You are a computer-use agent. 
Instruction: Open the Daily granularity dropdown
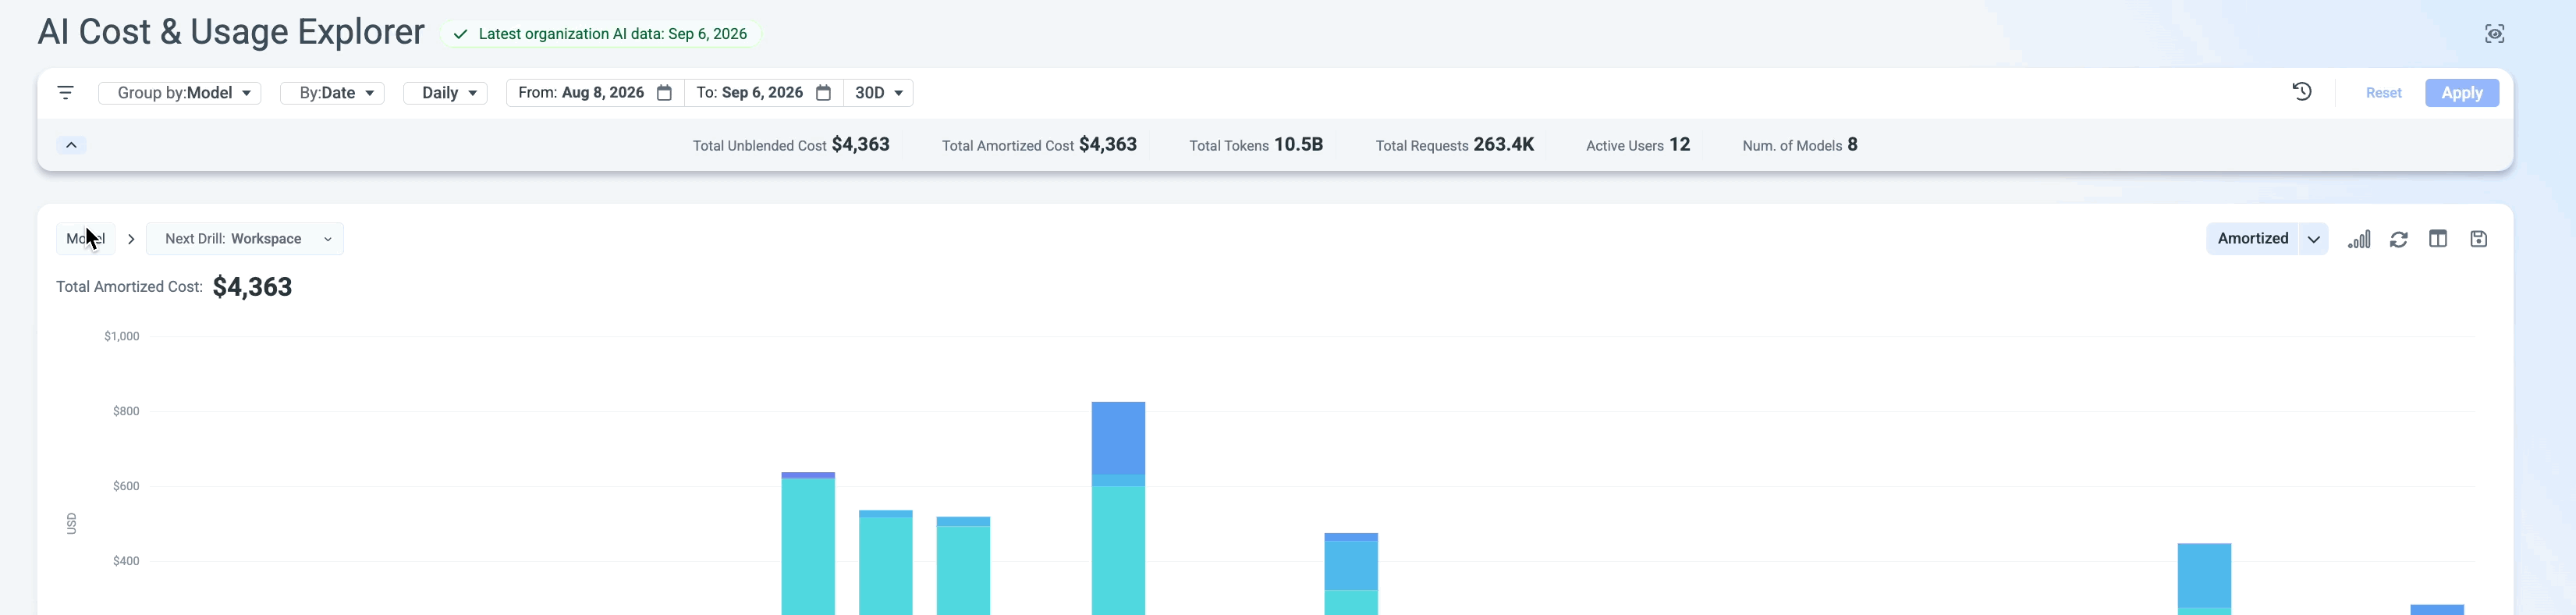445,93
